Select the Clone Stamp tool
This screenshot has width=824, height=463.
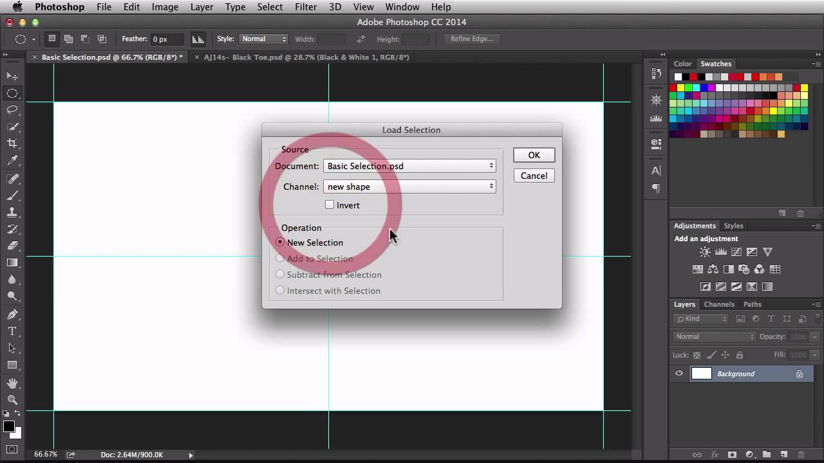point(12,212)
